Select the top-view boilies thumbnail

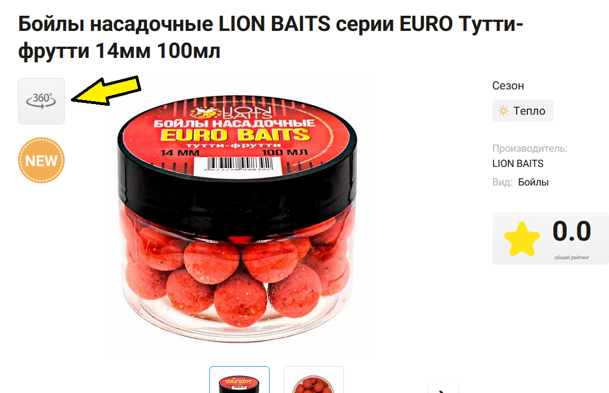point(314,380)
